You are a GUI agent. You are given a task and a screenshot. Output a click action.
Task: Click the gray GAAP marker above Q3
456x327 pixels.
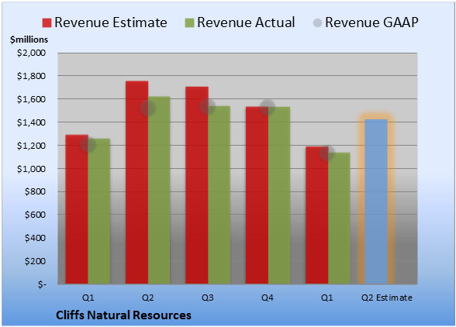pyautogui.click(x=208, y=106)
